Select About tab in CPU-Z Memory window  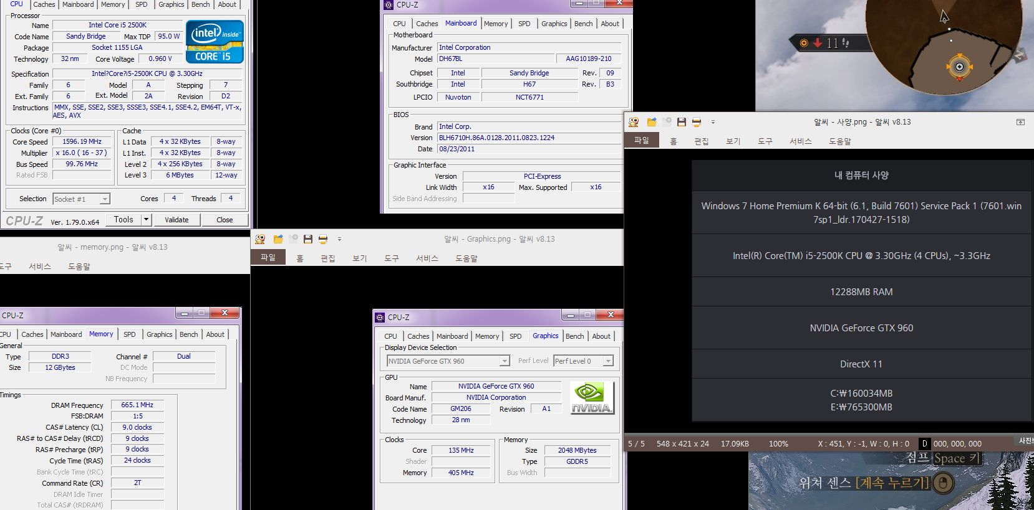[x=215, y=334]
